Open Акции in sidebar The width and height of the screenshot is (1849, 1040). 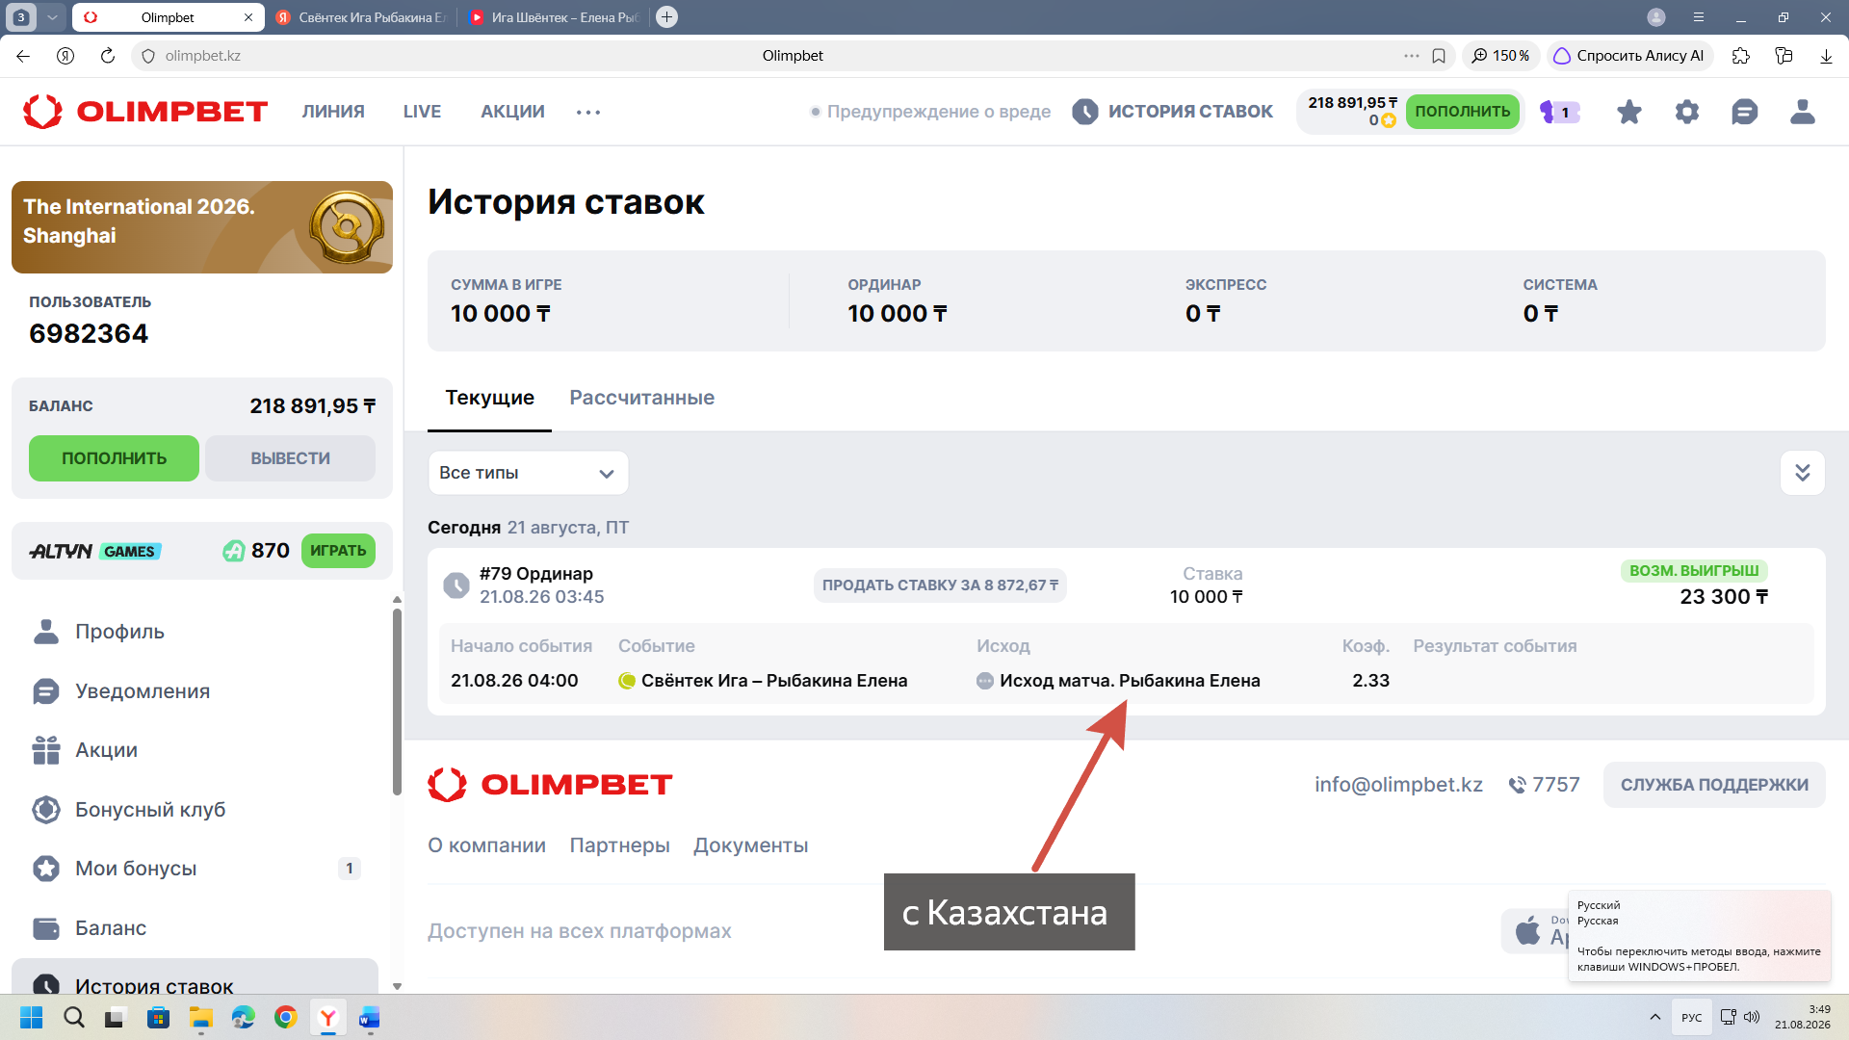point(106,750)
